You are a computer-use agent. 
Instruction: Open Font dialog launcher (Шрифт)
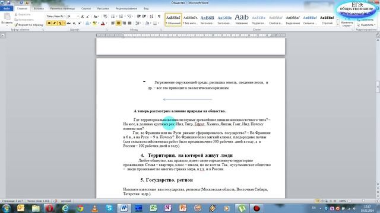tap(107, 30)
